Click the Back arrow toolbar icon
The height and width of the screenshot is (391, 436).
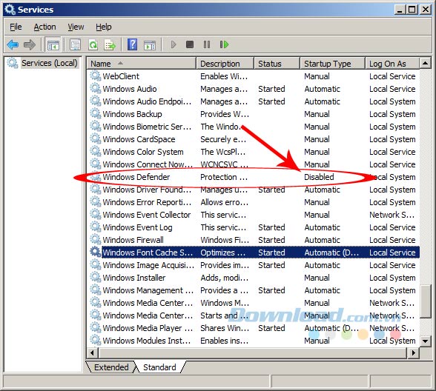pos(13,44)
